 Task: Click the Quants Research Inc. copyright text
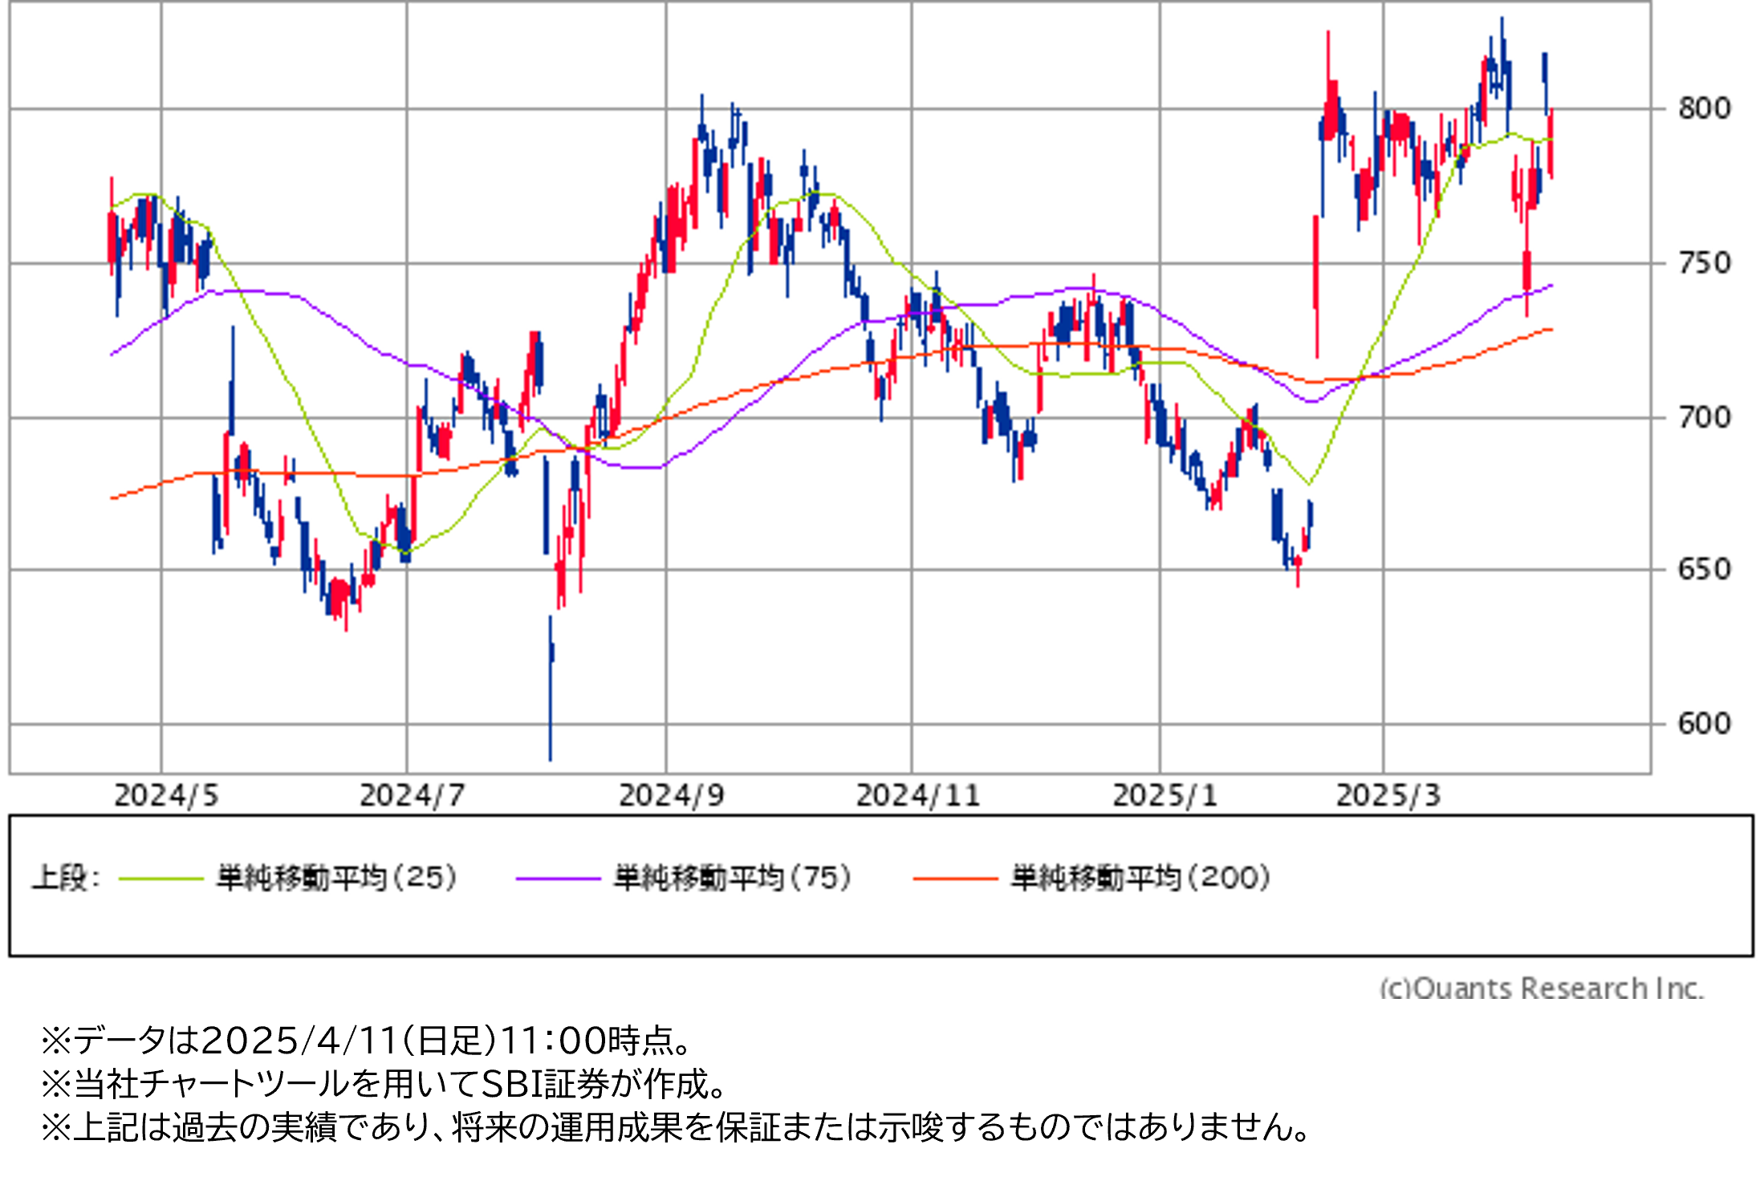point(1541,988)
